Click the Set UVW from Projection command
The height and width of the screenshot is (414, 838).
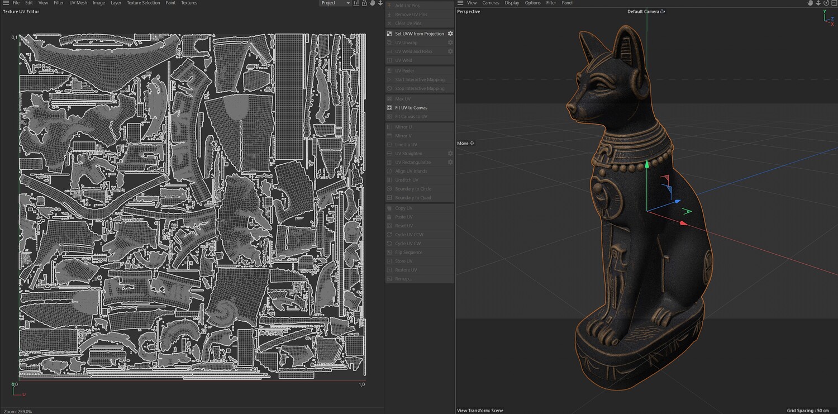420,34
